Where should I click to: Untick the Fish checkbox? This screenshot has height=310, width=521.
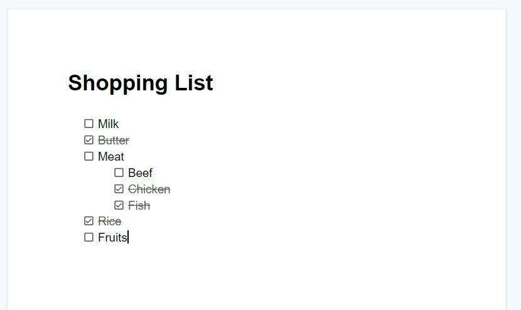(119, 205)
